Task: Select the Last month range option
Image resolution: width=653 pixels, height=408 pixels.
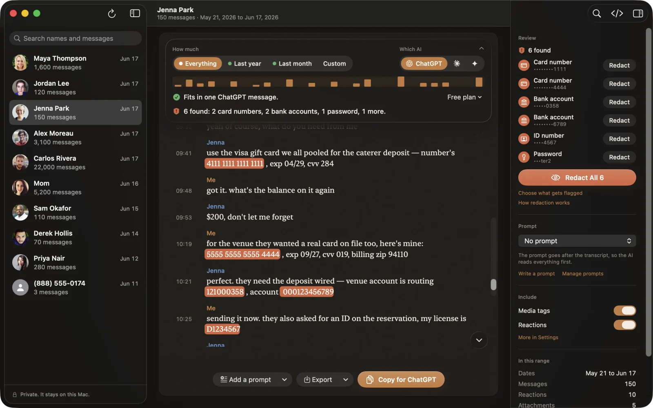Action: tap(292, 64)
